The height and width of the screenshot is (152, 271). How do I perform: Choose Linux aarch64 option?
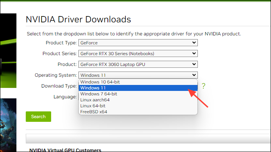tap(138, 100)
